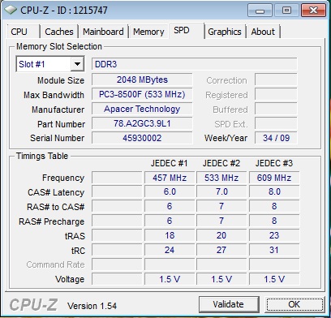Click the empty Registered field
This screenshot has width=331, height=318.
click(x=276, y=94)
